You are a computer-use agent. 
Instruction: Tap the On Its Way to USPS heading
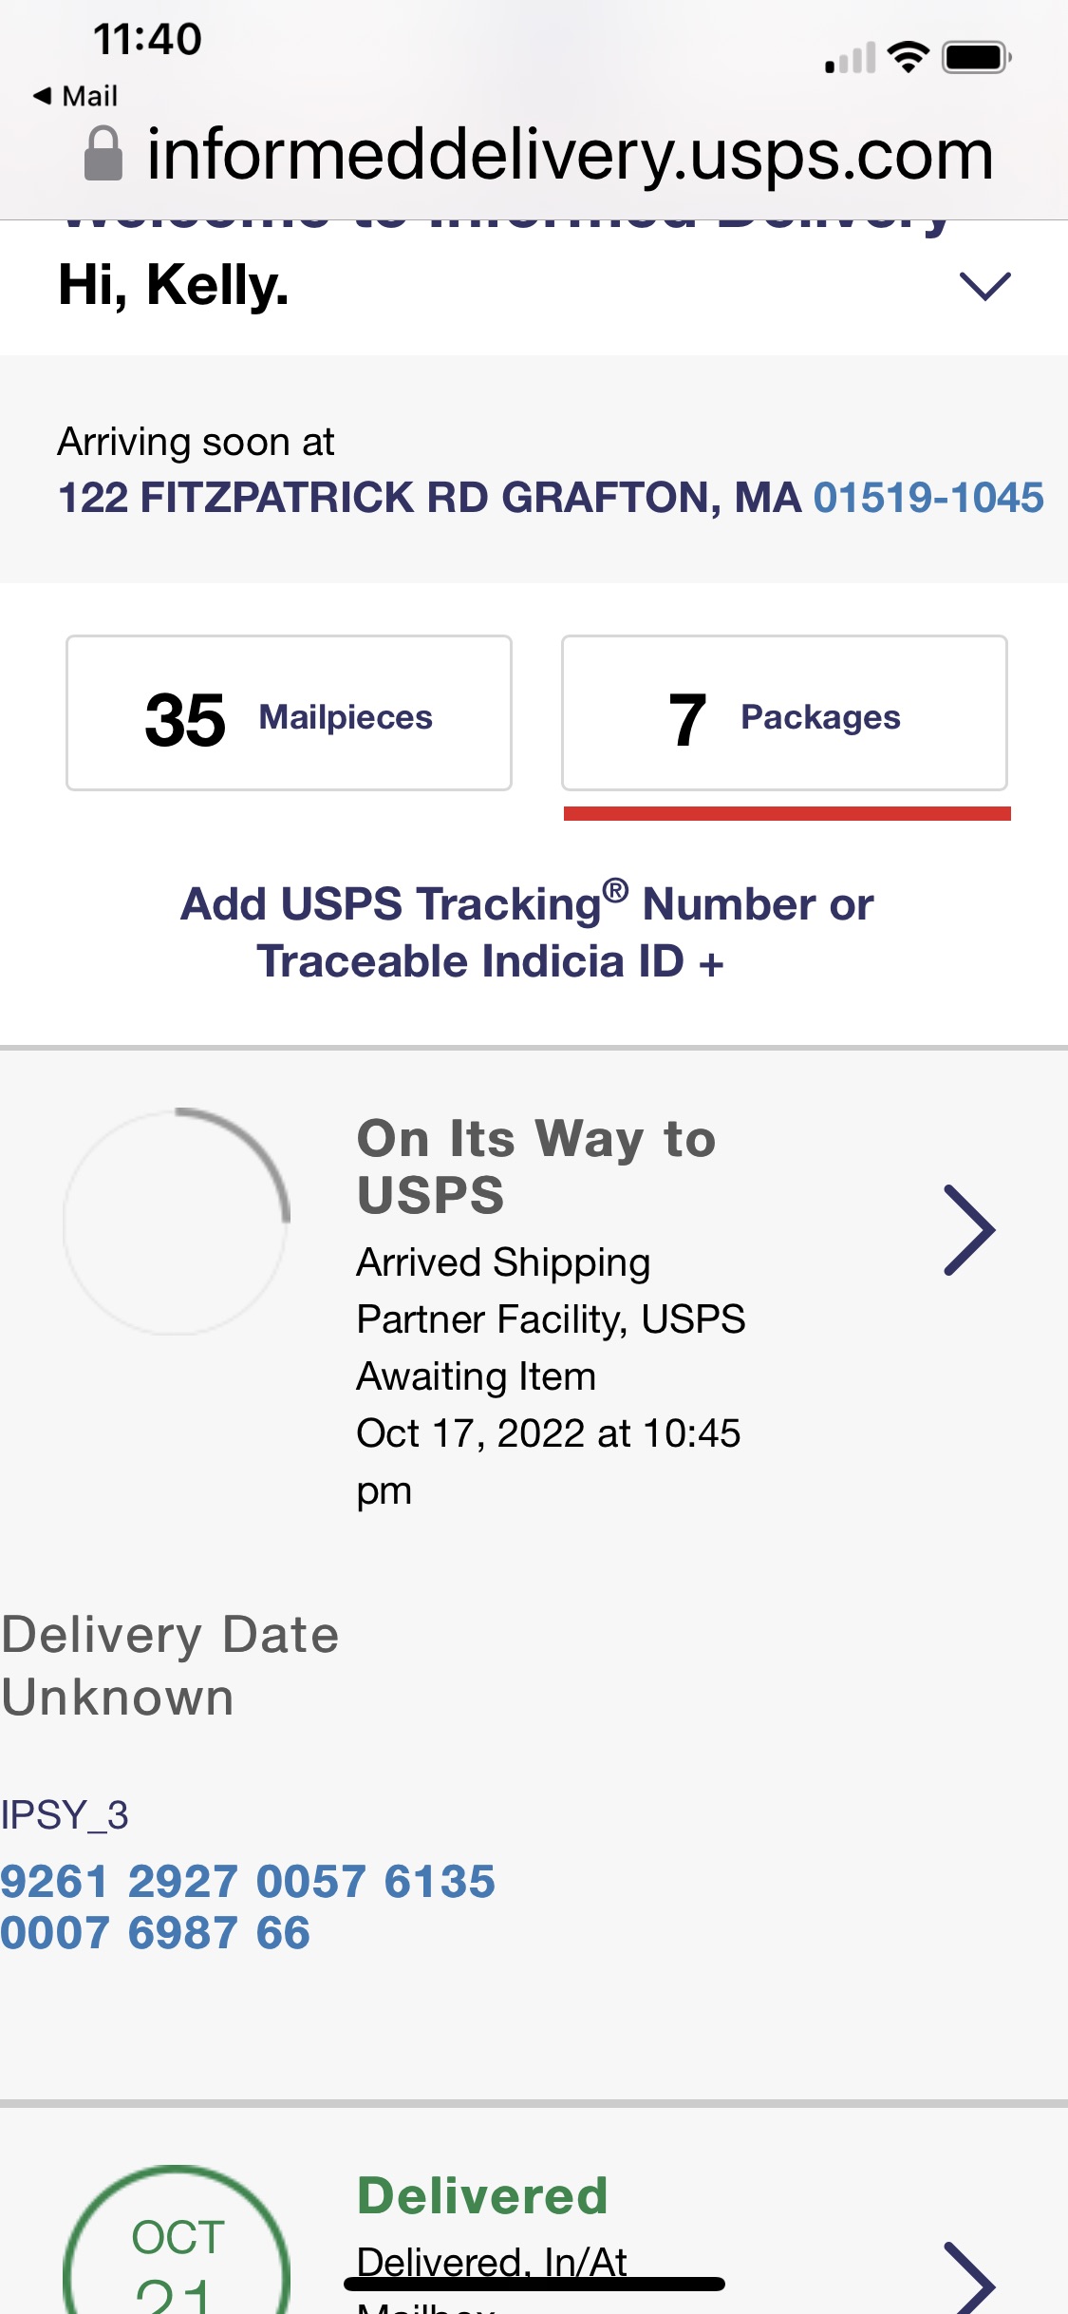coord(536,1166)
